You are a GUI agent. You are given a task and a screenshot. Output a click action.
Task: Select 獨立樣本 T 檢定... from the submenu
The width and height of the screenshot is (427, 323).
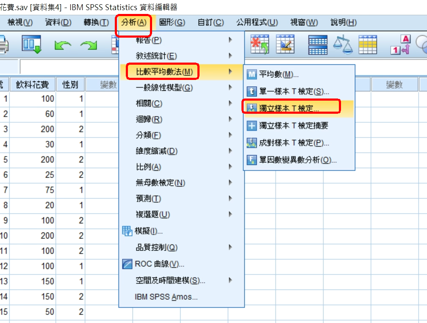289,108
